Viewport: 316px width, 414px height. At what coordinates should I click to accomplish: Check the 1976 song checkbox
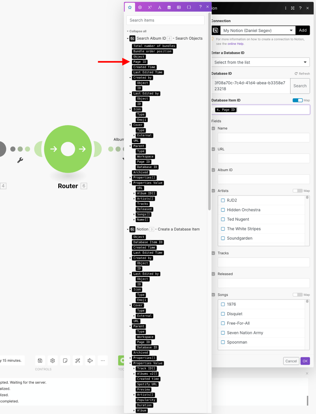coord(223,304)
